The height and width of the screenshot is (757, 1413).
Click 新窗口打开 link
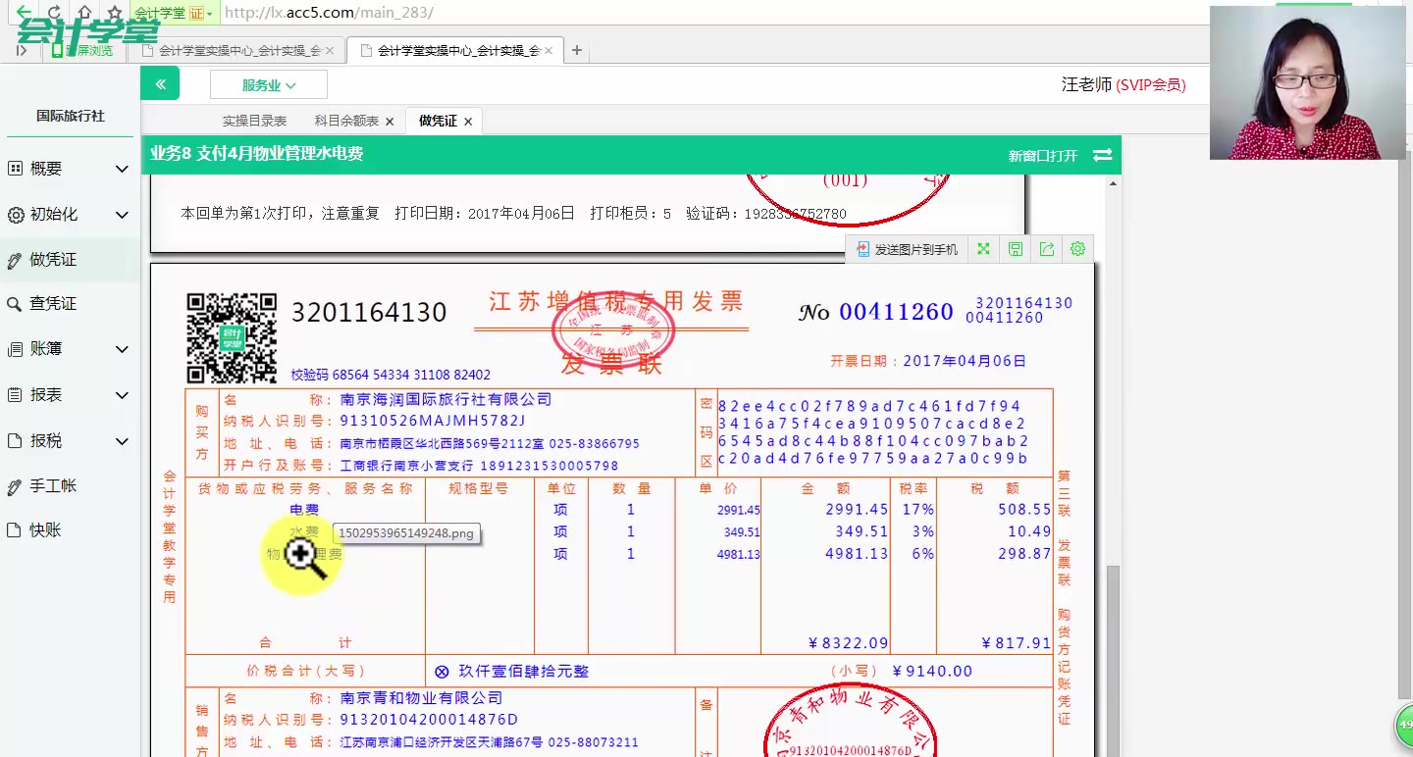1043,156
